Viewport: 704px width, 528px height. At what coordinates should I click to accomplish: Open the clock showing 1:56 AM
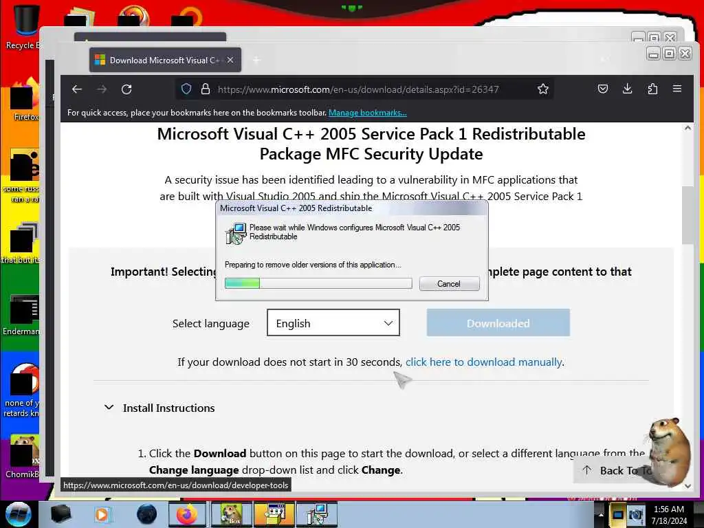pyautogui.click(x=669, y=515)
